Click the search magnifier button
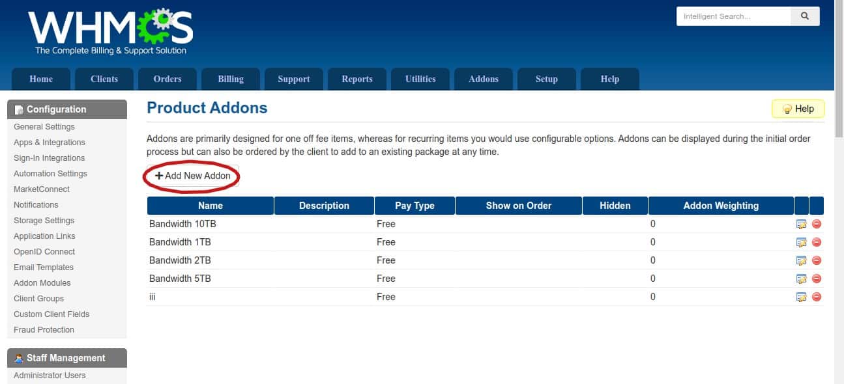Screen dimensions: 844x384 click(805, 16)
